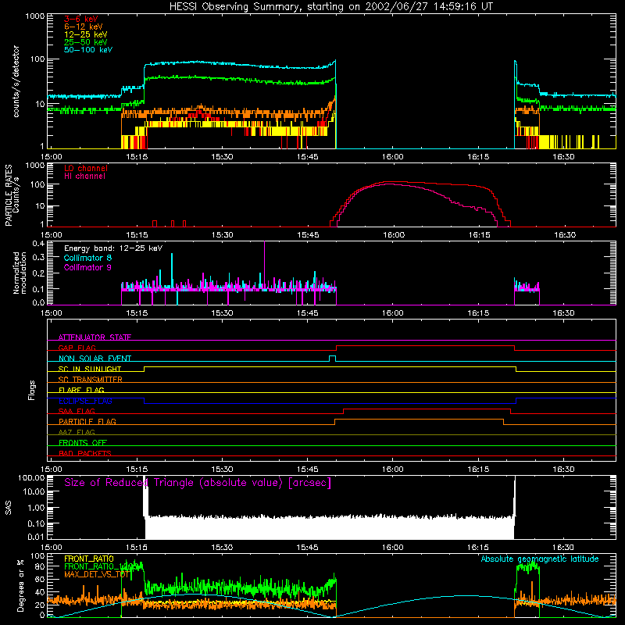Image resolution: width=625 pixels, height=625 pixels.
Task: Click the 'ATTENUATOR_STATE' flag label
Action: (95, 337)
